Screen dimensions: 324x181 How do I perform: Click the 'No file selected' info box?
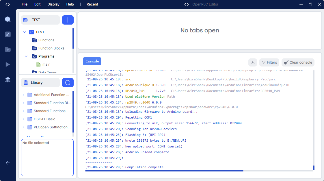click(47, 158)
